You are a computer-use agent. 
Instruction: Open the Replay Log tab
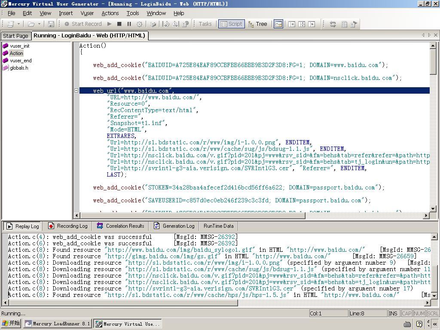click(23, 226)
